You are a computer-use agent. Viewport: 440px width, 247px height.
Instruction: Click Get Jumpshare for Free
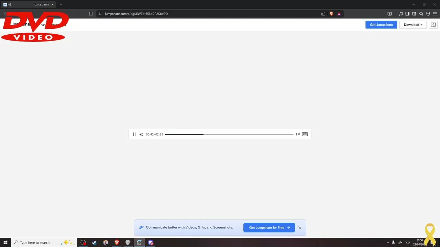pyautogui.click(x=269, y=227)
